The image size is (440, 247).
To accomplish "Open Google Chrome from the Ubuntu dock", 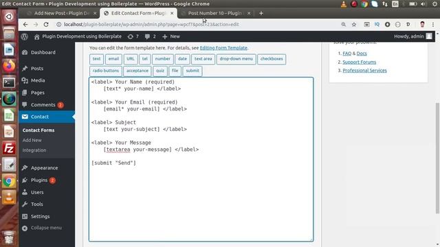I will pyautogui.click(x=9, y=181).
